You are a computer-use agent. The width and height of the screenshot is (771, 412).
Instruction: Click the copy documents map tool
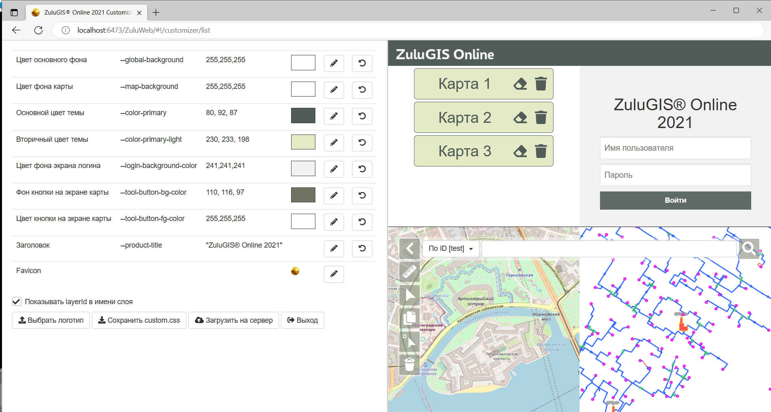pyautogui.click(x=410, y=318)
